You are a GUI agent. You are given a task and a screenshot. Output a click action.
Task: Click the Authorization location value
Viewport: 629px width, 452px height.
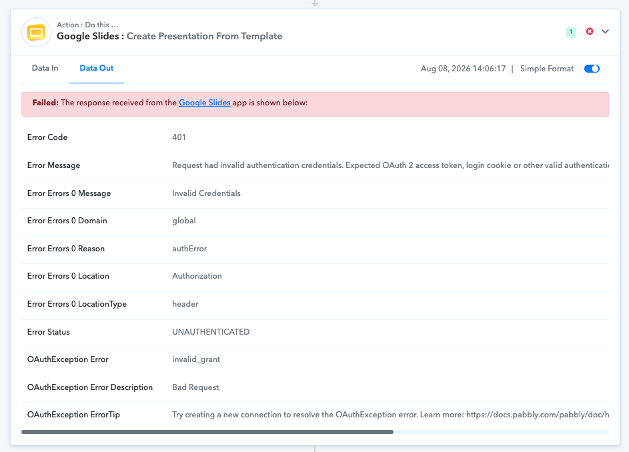(197, 276)
